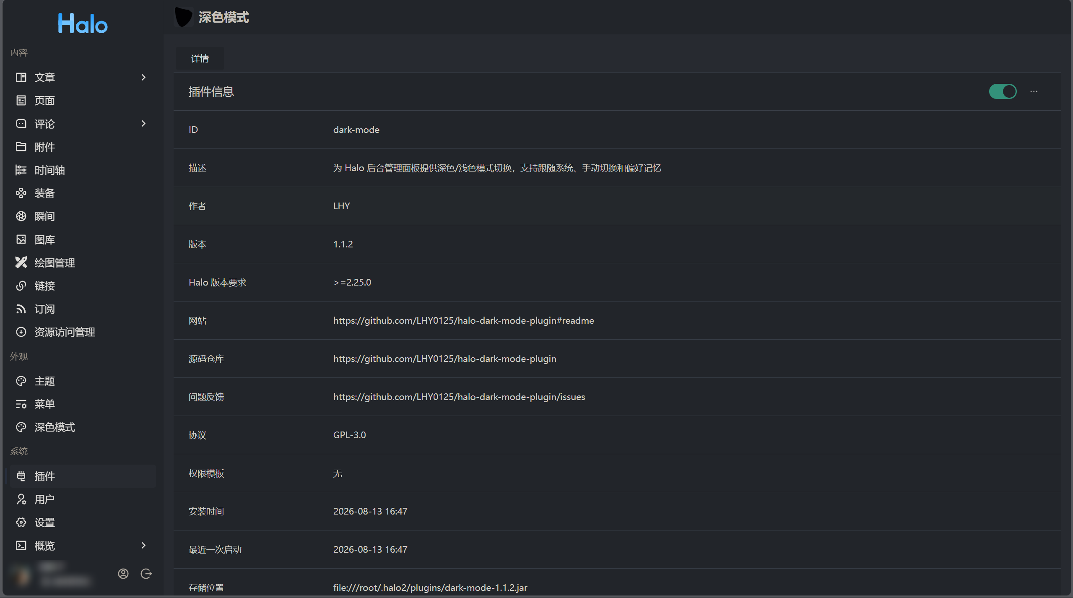1073x598 pixels.
Task: Click the 评论 comments icon
Action: (x=21, y=124)
